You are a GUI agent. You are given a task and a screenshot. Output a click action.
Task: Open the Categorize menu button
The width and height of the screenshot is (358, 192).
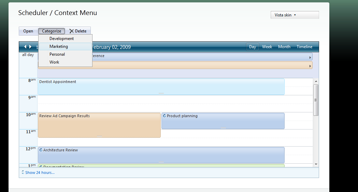click(x=52, y=31)
